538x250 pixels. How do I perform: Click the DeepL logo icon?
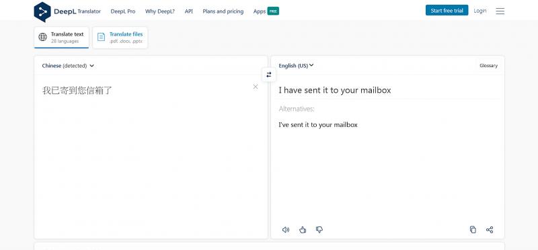(x=42, y=11)
